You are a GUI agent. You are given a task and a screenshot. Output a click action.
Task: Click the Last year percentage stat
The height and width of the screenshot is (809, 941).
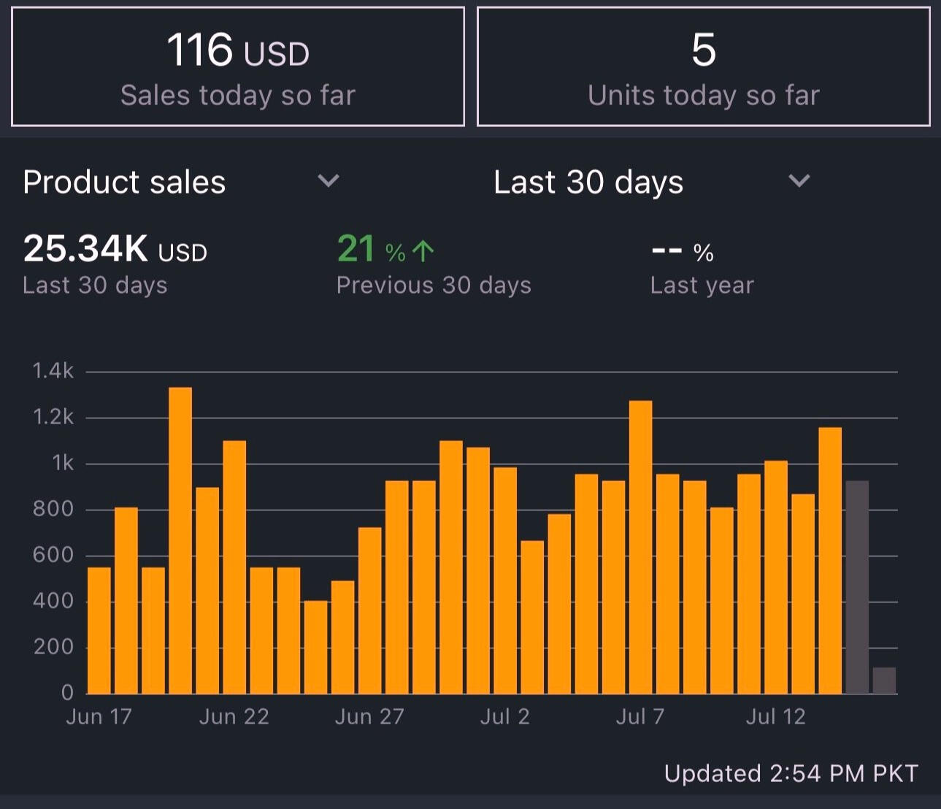[683, 253]
